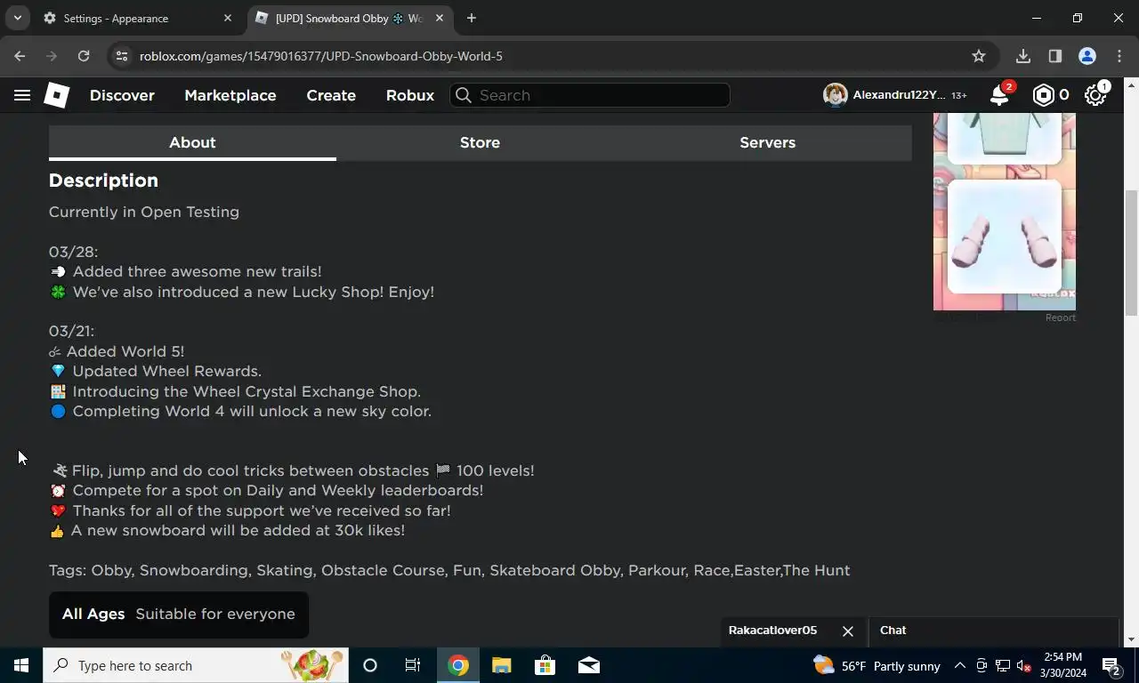Switch to the Servers tab
Viewport: 1139px width, 683px height.
pyautogui.click(x=767, y=142)
